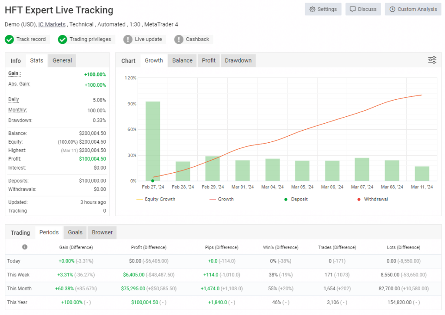Open the IC Markets broker link
Viewport: 445px width, 315px height.
[52, 24]
